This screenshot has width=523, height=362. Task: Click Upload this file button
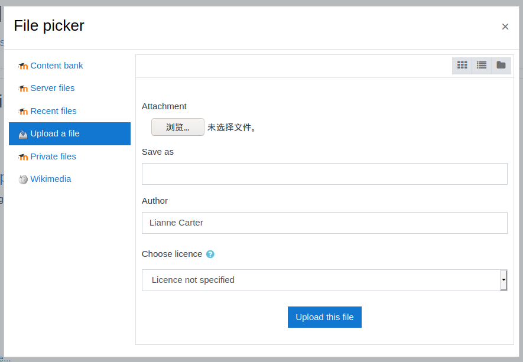tap(324, 317)
